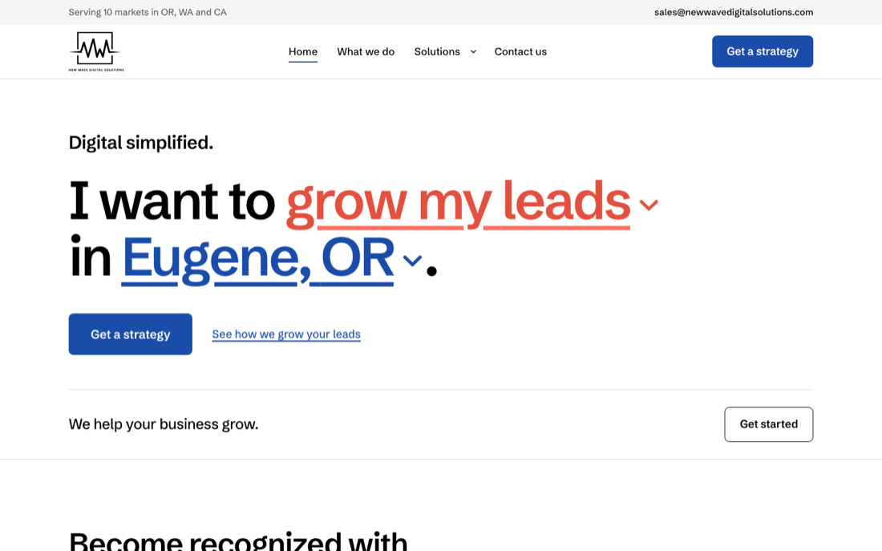Click the Digital simplified tagline
Screen dimensions: 882x551
tap(141, 143)
